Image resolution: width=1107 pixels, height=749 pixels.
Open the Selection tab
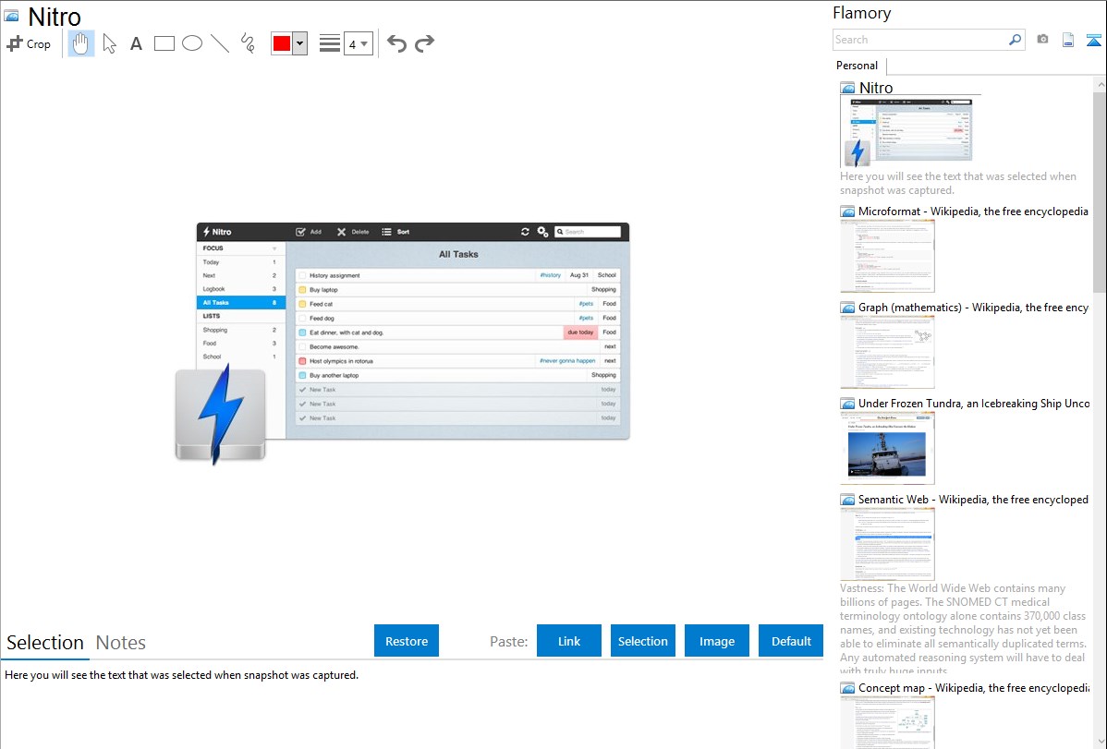45,643
